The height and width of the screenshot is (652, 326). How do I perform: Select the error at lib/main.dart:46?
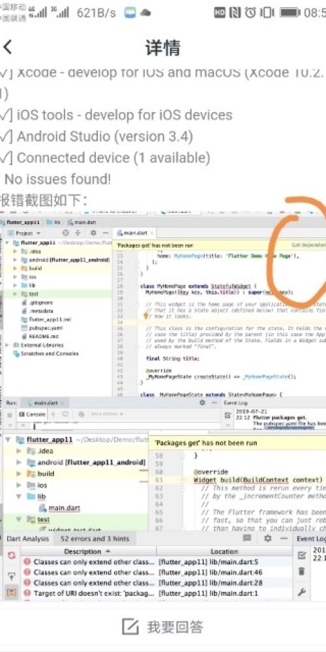pos(156,572)
